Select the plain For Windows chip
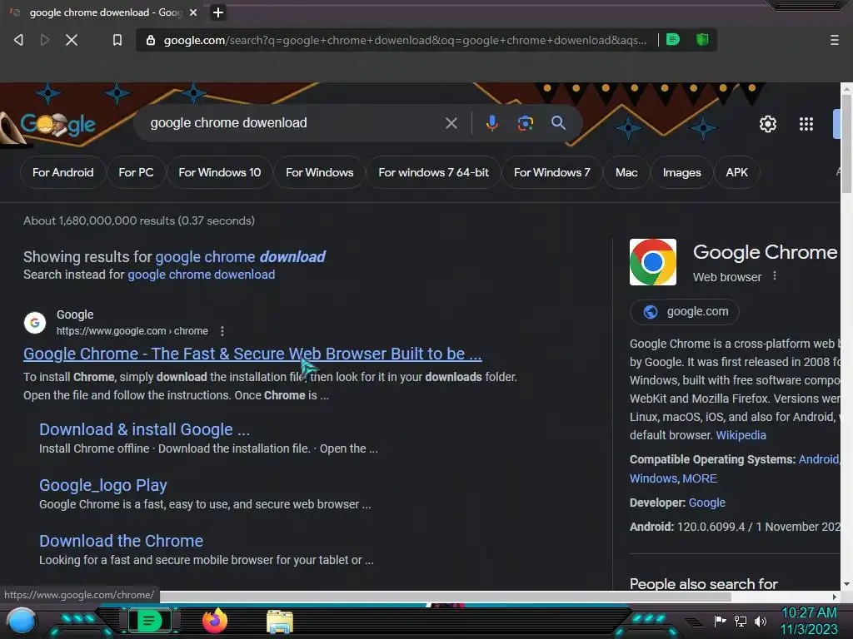853x639 pixels. tap(319, 172)
